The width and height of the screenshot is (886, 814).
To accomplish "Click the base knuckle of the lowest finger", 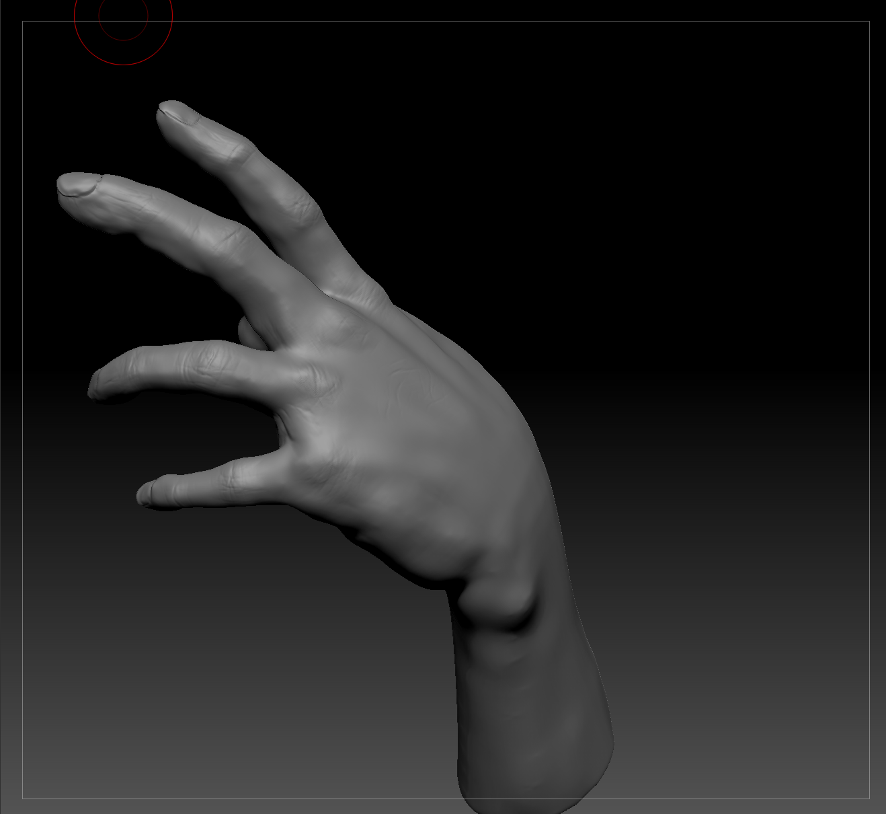I will tap(309, 471).
